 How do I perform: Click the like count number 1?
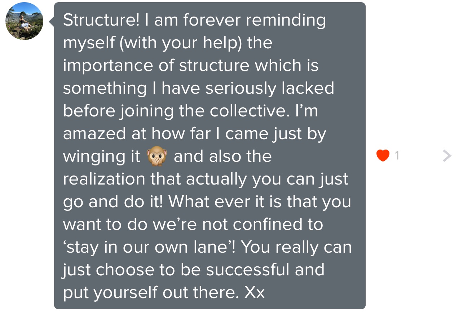coord(397,156)
